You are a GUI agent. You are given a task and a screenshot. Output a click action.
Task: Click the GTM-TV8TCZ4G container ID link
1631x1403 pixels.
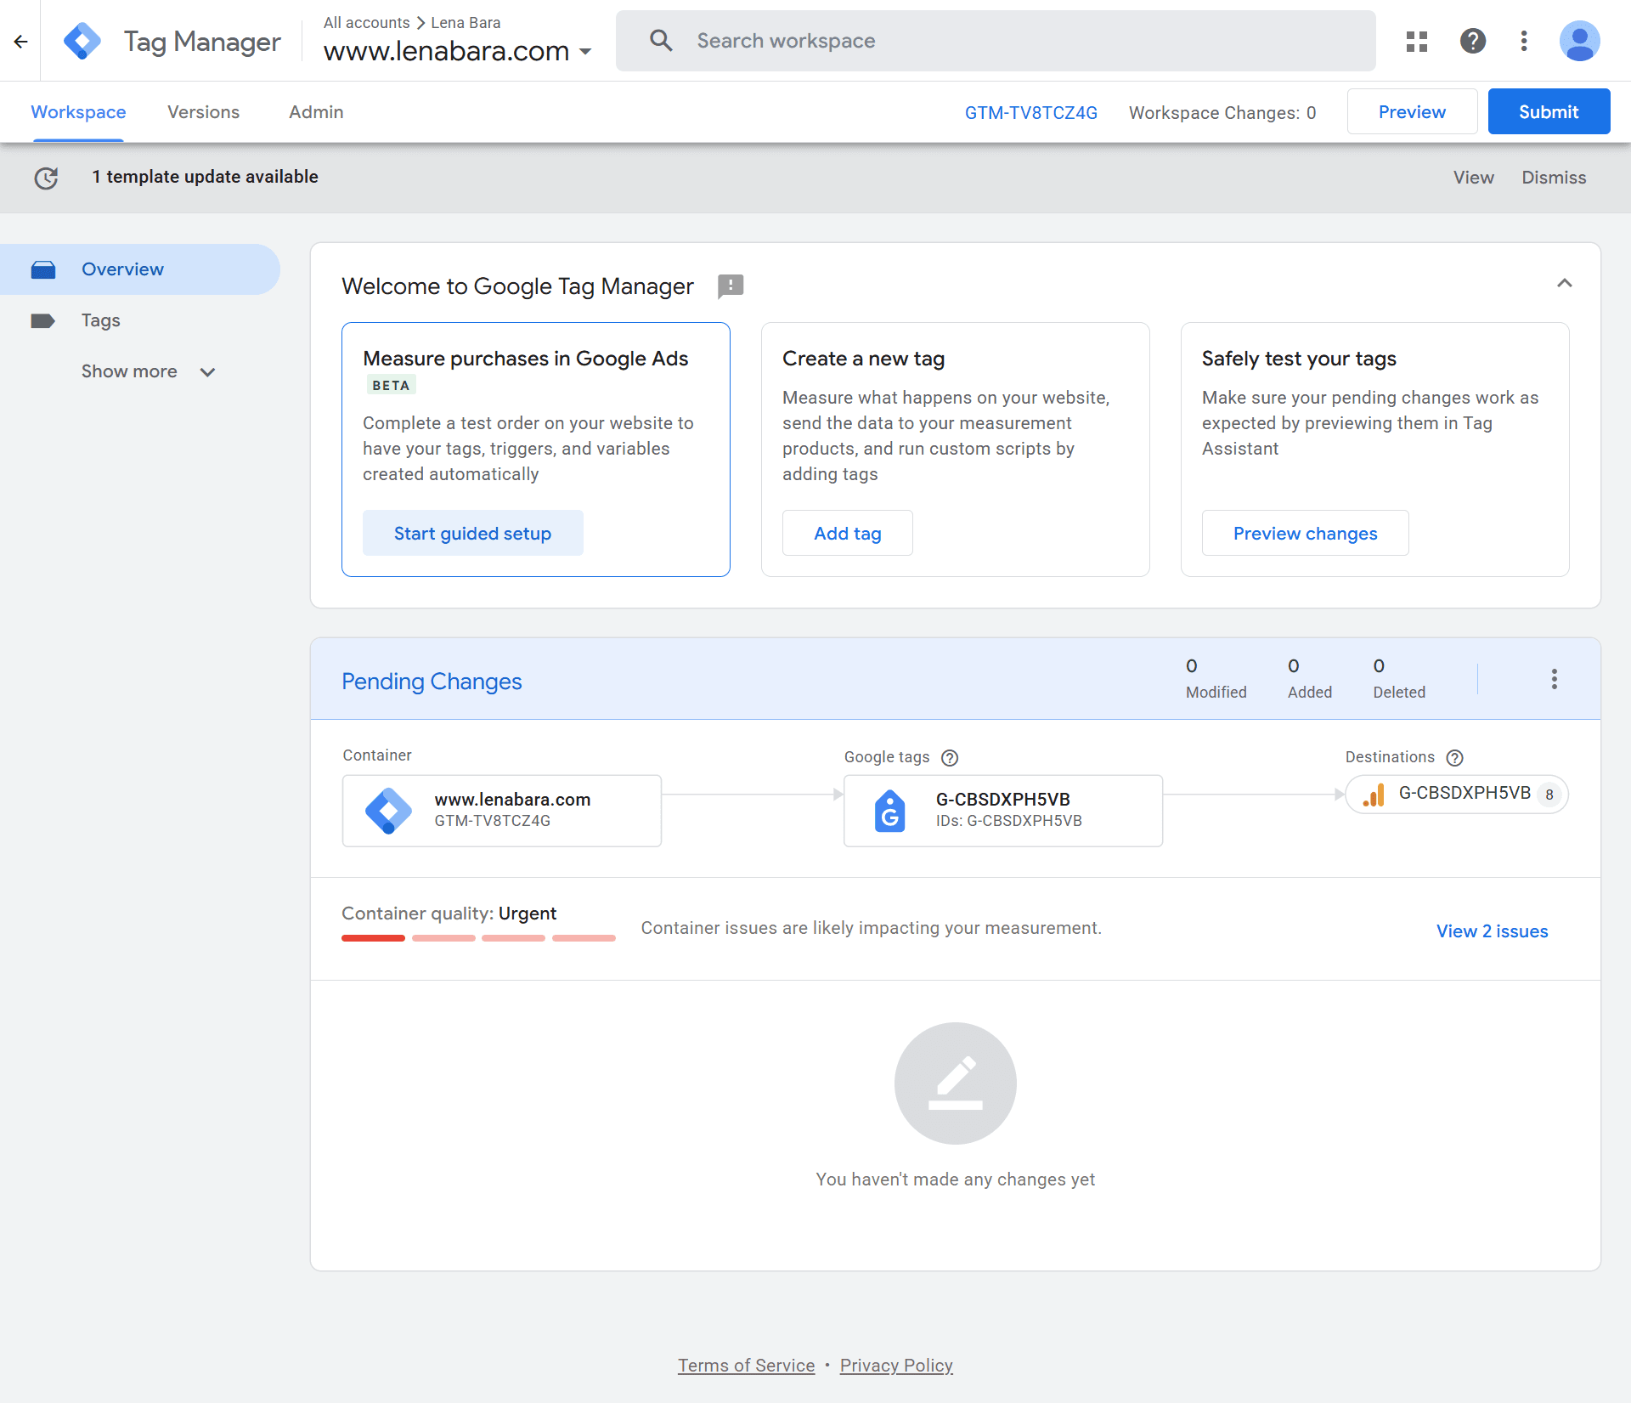click(1031, 113)
